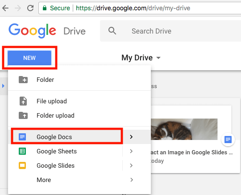Click the browser back arrow
Screen dimensions: 241x195
(x=5, y=8)
